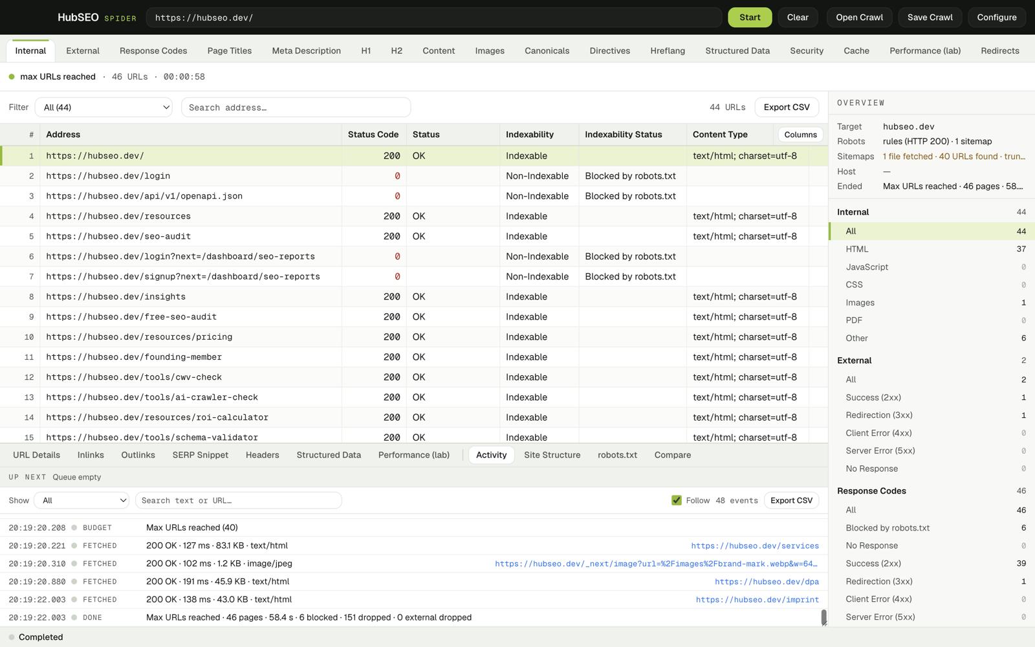
Task: Open the Configure settings button
Action: (997, 17)
